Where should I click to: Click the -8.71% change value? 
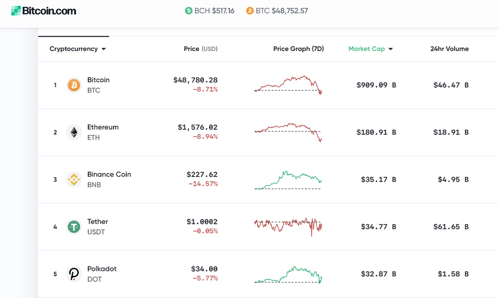205,89
